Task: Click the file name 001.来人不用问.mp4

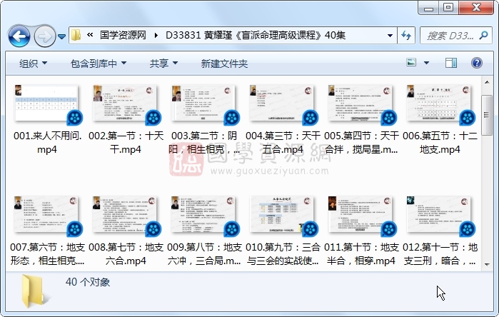Action: click(x=47, y=143)
